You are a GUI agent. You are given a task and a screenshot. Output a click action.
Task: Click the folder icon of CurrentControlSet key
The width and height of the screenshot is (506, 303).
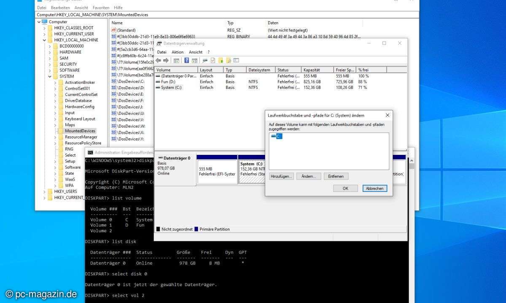pyautogui.click(x=61, y=95)
